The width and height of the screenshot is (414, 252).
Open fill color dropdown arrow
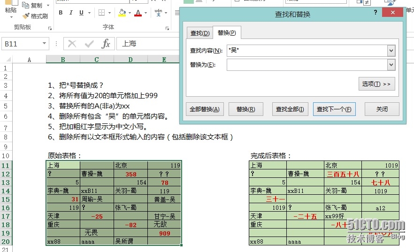click(130, 13)
